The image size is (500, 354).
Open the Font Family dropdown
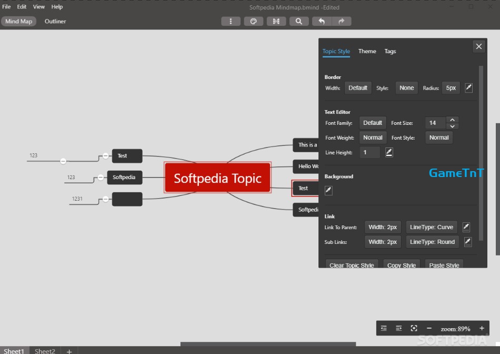[373, 123]
